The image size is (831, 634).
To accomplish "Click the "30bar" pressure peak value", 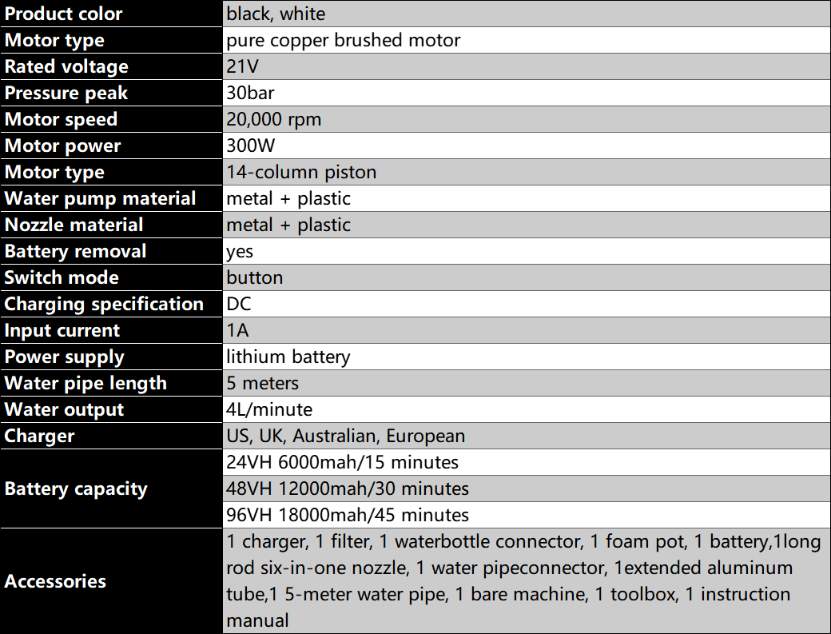I will tap(251, 93).
